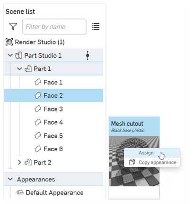Click the filter funnel icon
The width and height of the screenshot is (193, 204).
13,26
